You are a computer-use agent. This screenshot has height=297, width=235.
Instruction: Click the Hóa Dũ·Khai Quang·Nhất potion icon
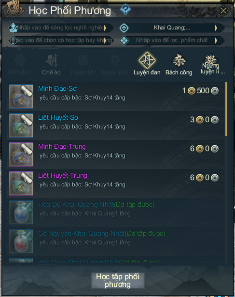click(x=21, y=212)
